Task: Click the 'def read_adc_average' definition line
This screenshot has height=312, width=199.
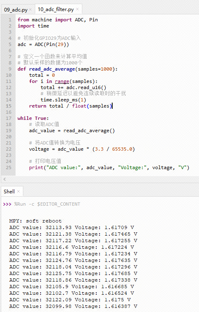Action: coord(68,69)
